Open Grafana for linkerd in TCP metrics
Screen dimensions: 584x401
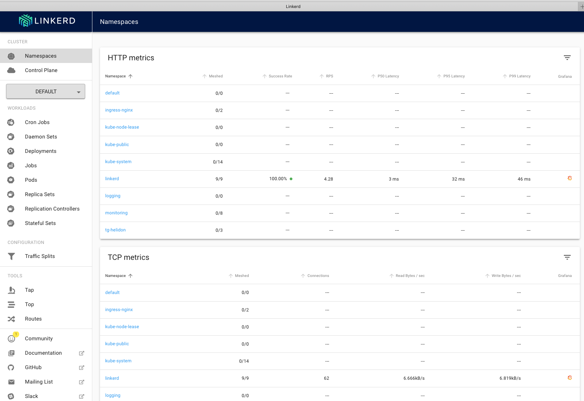(x=570, y=378)
